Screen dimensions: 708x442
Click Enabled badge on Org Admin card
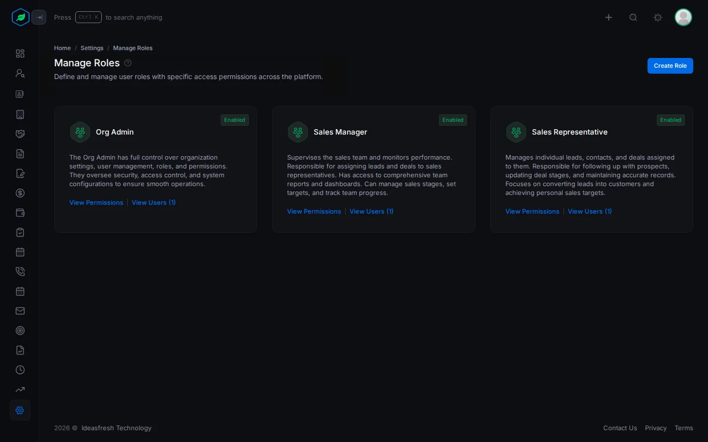[235, 120]
